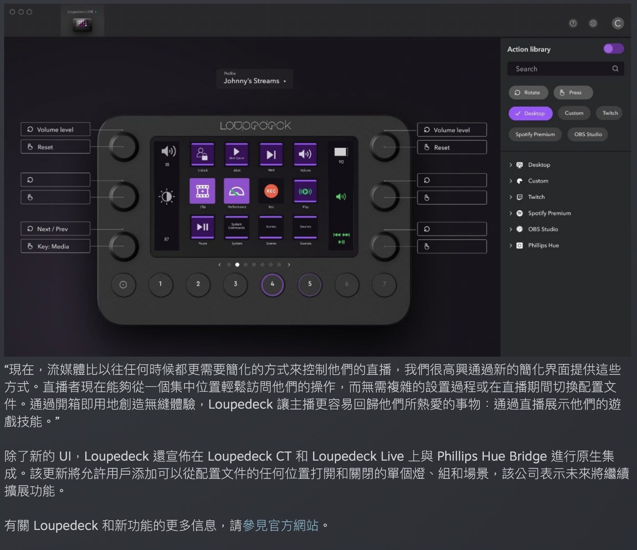Select the active second page dot
The width and height of the screenshot is (637, 550).
(x=237, y=265)
